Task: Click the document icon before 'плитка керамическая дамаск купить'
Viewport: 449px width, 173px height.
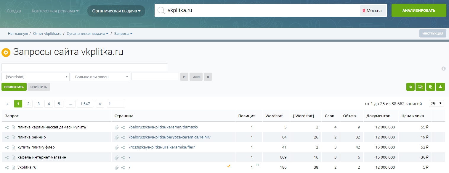Action: pyautogui.click(x=13, y=127)
